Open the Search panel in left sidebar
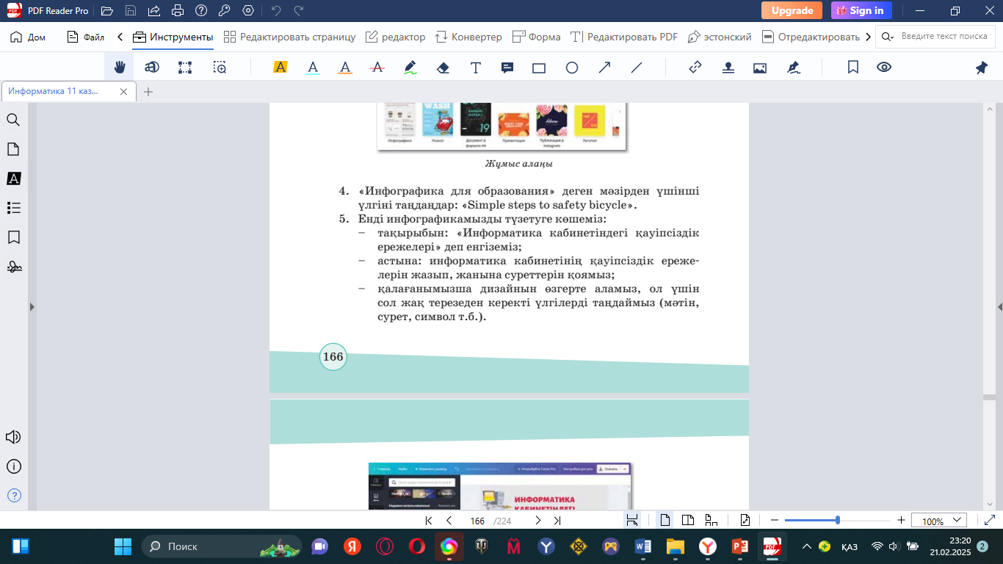The height and width of the screenshot is (564, 1003). [13, 120]
